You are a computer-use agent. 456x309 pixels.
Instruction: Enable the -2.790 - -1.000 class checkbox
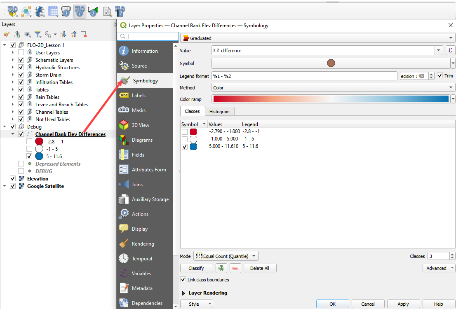(185, 132)
